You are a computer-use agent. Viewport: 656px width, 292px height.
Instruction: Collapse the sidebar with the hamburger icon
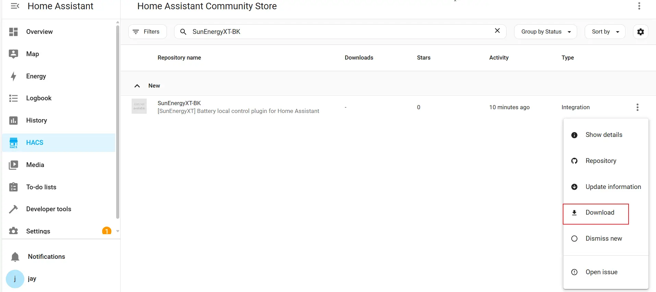(x=15, y=6)
